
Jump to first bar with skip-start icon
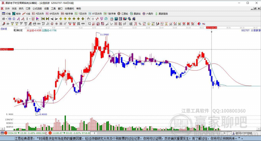43,19
